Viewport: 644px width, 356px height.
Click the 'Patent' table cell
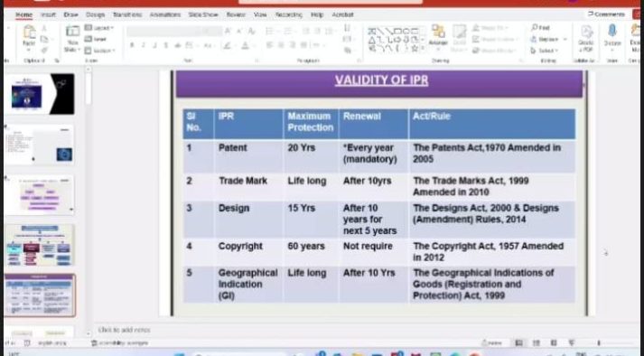[x=248, y=156]
